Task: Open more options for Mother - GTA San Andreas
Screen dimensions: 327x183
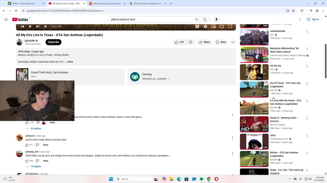Action: pos(307,153)
